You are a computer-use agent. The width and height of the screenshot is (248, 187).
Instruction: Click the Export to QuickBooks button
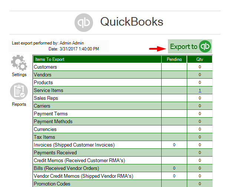pyautogui.click(x=190, y=47)
